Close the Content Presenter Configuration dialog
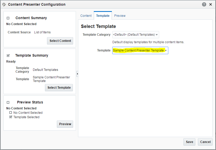This screenshot has width=216, height=150. pyautogui.click(x=211, y=4)
